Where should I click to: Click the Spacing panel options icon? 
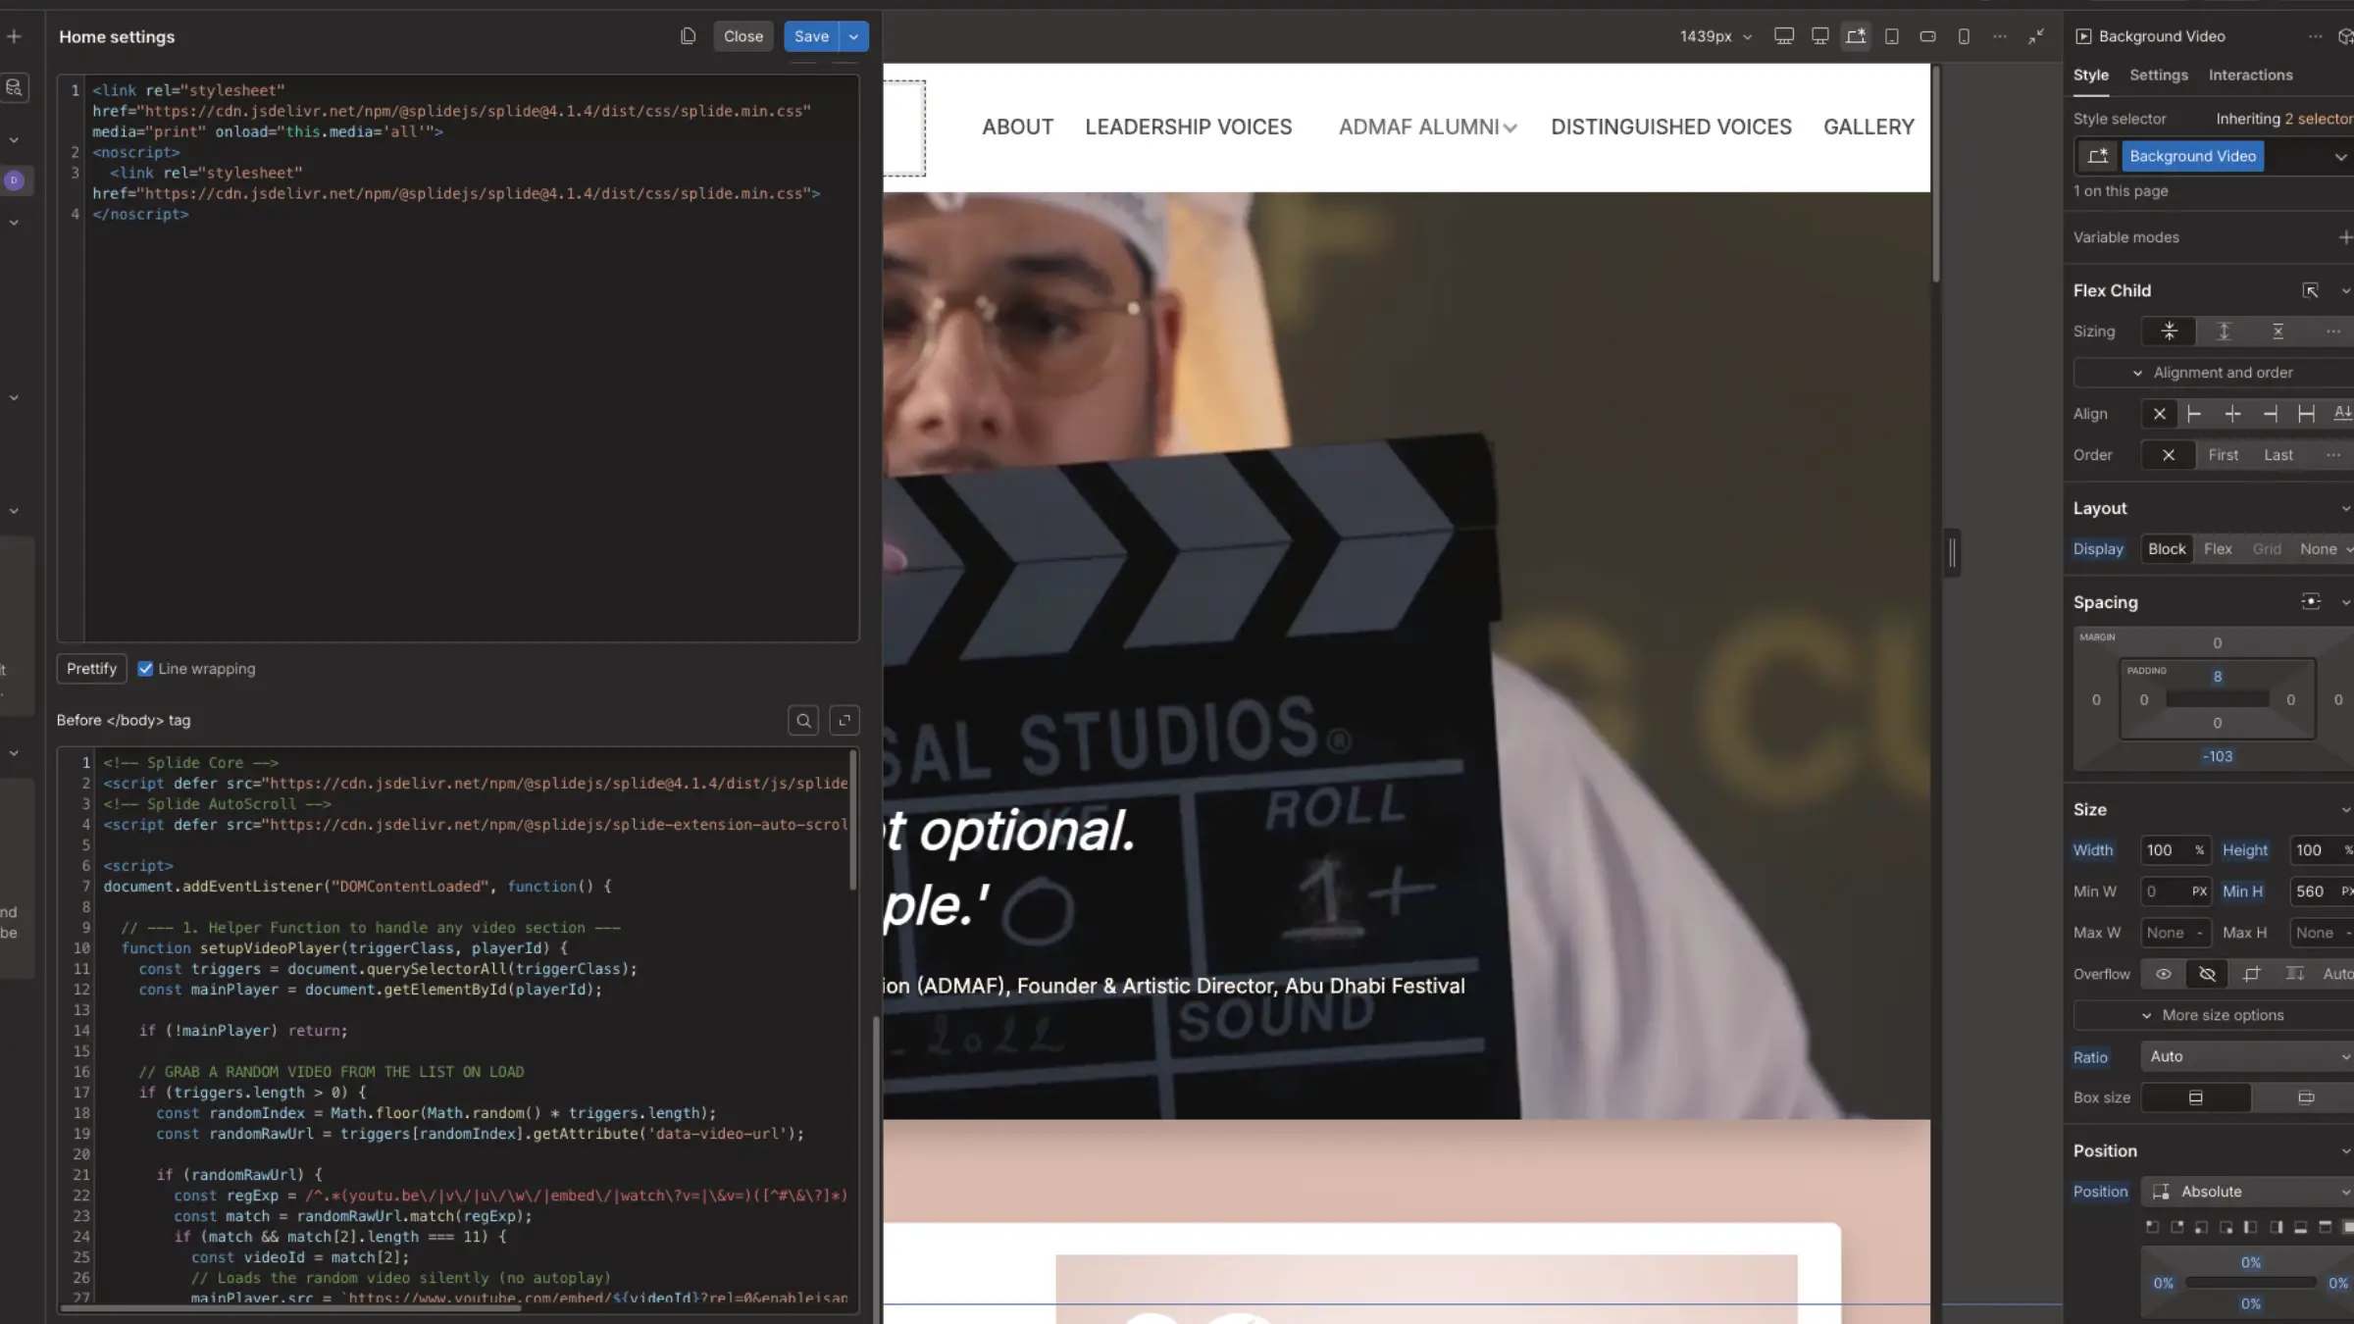2310,602
